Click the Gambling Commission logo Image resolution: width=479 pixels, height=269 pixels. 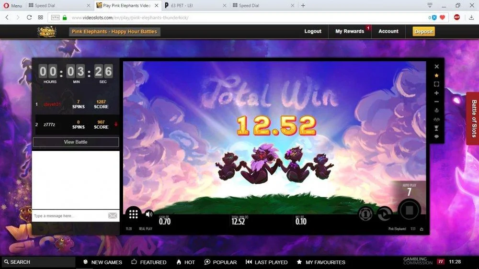point(418,261)
